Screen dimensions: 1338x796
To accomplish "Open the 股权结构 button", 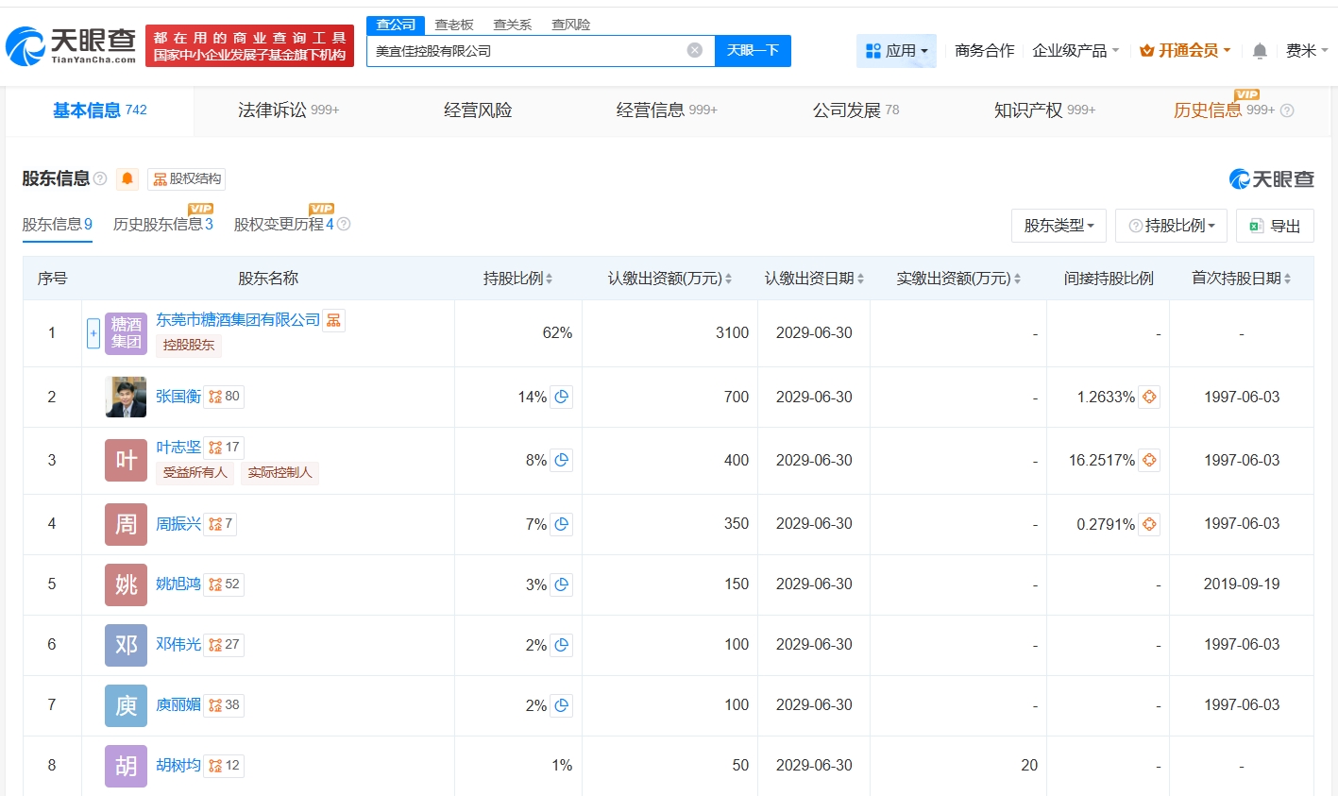I will click(x=187, y=179).
